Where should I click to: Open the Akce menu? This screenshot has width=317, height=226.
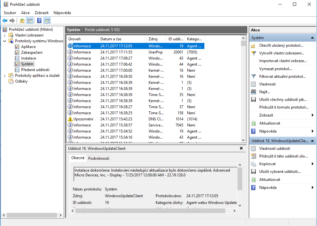pyautogui.click(x=25, y=13)
